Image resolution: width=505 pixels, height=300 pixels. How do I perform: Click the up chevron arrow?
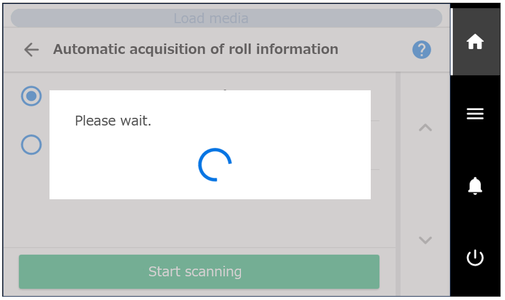(425, 128)
